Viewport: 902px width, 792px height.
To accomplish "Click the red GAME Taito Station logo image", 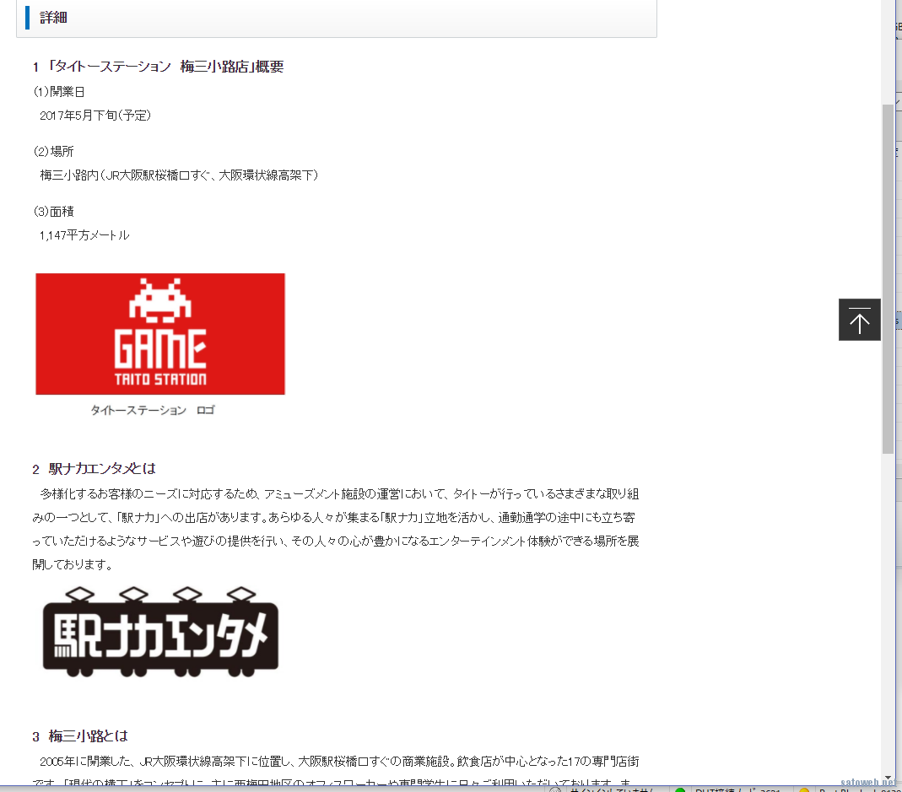I will pyautogui.click(x=160, y=334).
